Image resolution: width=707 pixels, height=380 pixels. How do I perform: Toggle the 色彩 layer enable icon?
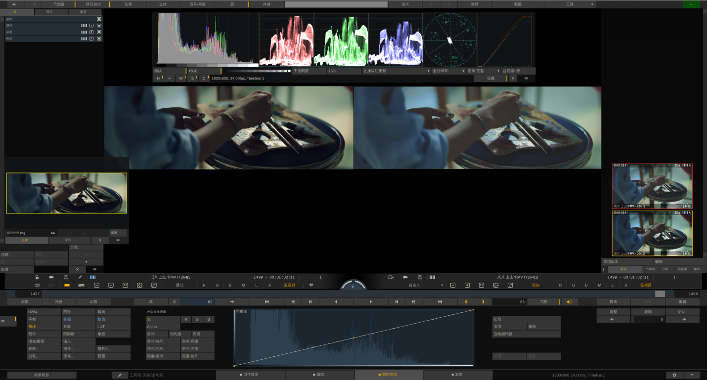pyautogui.click(x=99, y=39)
